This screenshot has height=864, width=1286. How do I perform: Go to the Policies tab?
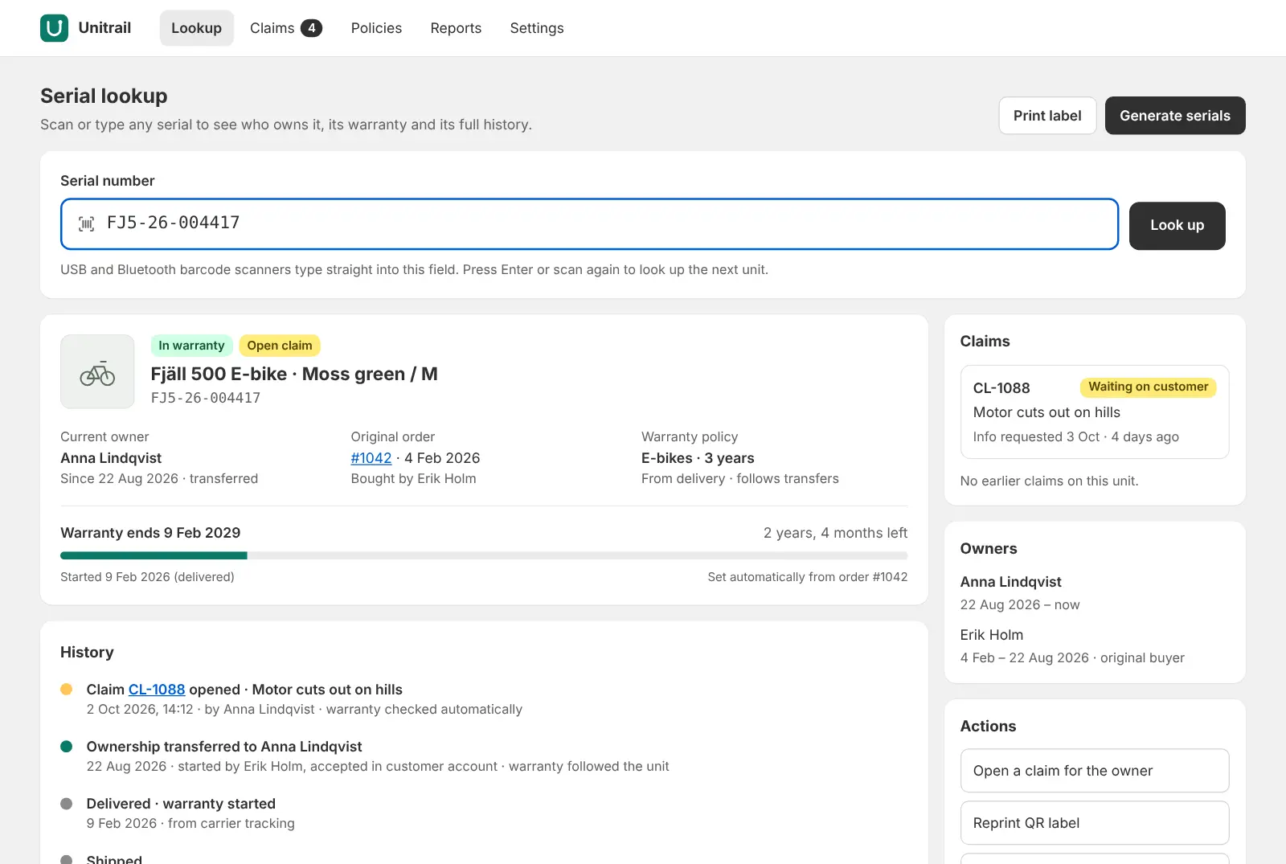pos(376,28)
